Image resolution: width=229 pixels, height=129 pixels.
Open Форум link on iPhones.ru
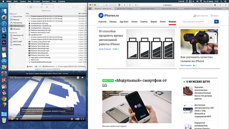(x=154, y=22)
